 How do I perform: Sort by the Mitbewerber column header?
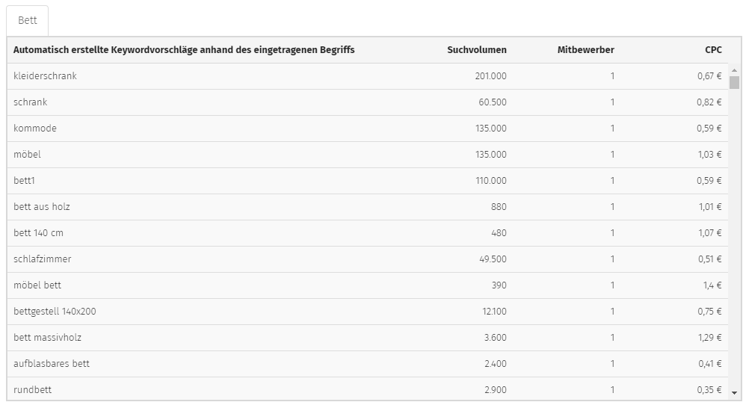point(586,50)
